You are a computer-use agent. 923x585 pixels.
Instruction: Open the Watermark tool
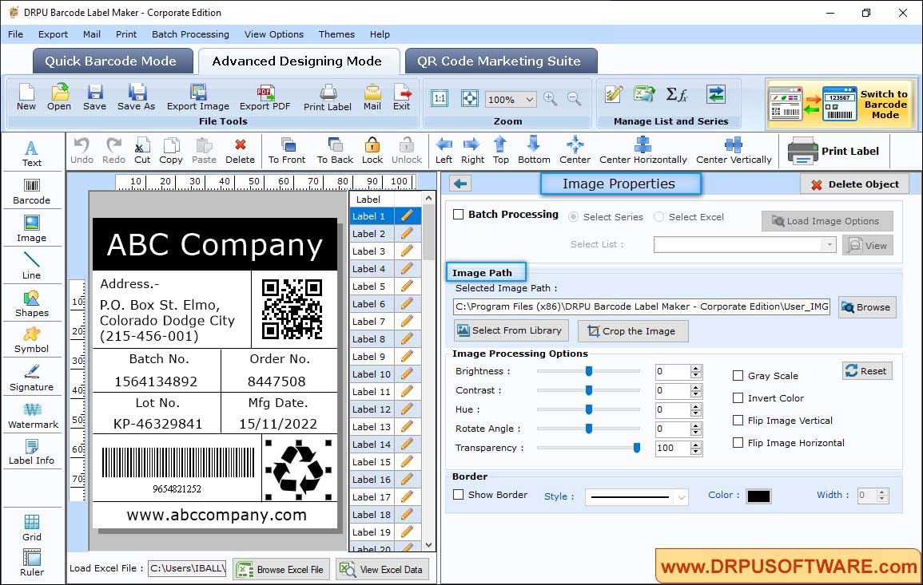pyautogui.click(x=33, y=416)
